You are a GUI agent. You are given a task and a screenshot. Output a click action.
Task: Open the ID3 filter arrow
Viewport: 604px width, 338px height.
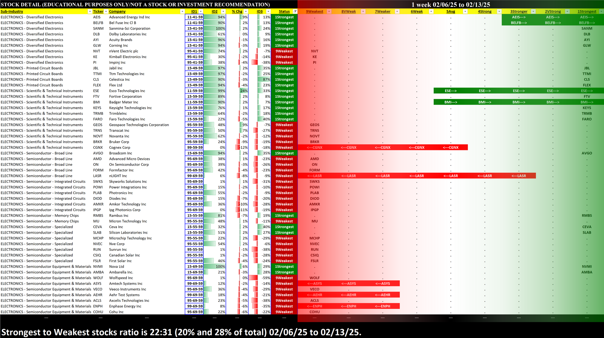coord(268,11)
